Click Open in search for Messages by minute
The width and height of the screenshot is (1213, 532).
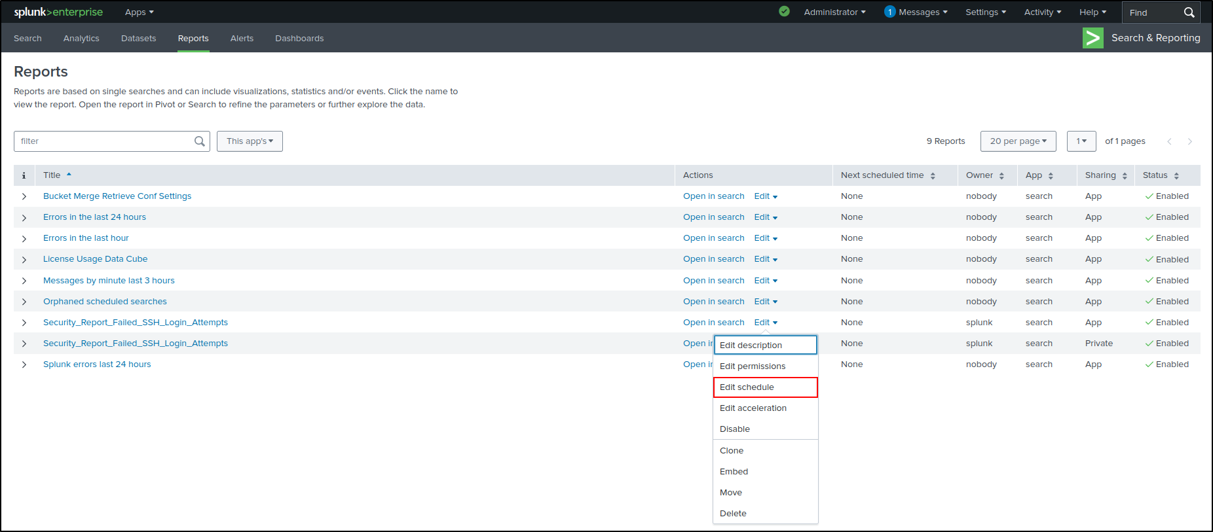[x=713, y=281]
